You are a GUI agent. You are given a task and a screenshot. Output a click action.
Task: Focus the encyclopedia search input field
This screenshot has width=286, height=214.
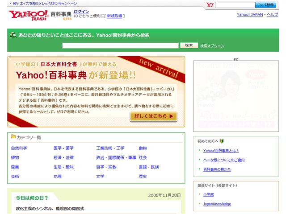[120, 45]
